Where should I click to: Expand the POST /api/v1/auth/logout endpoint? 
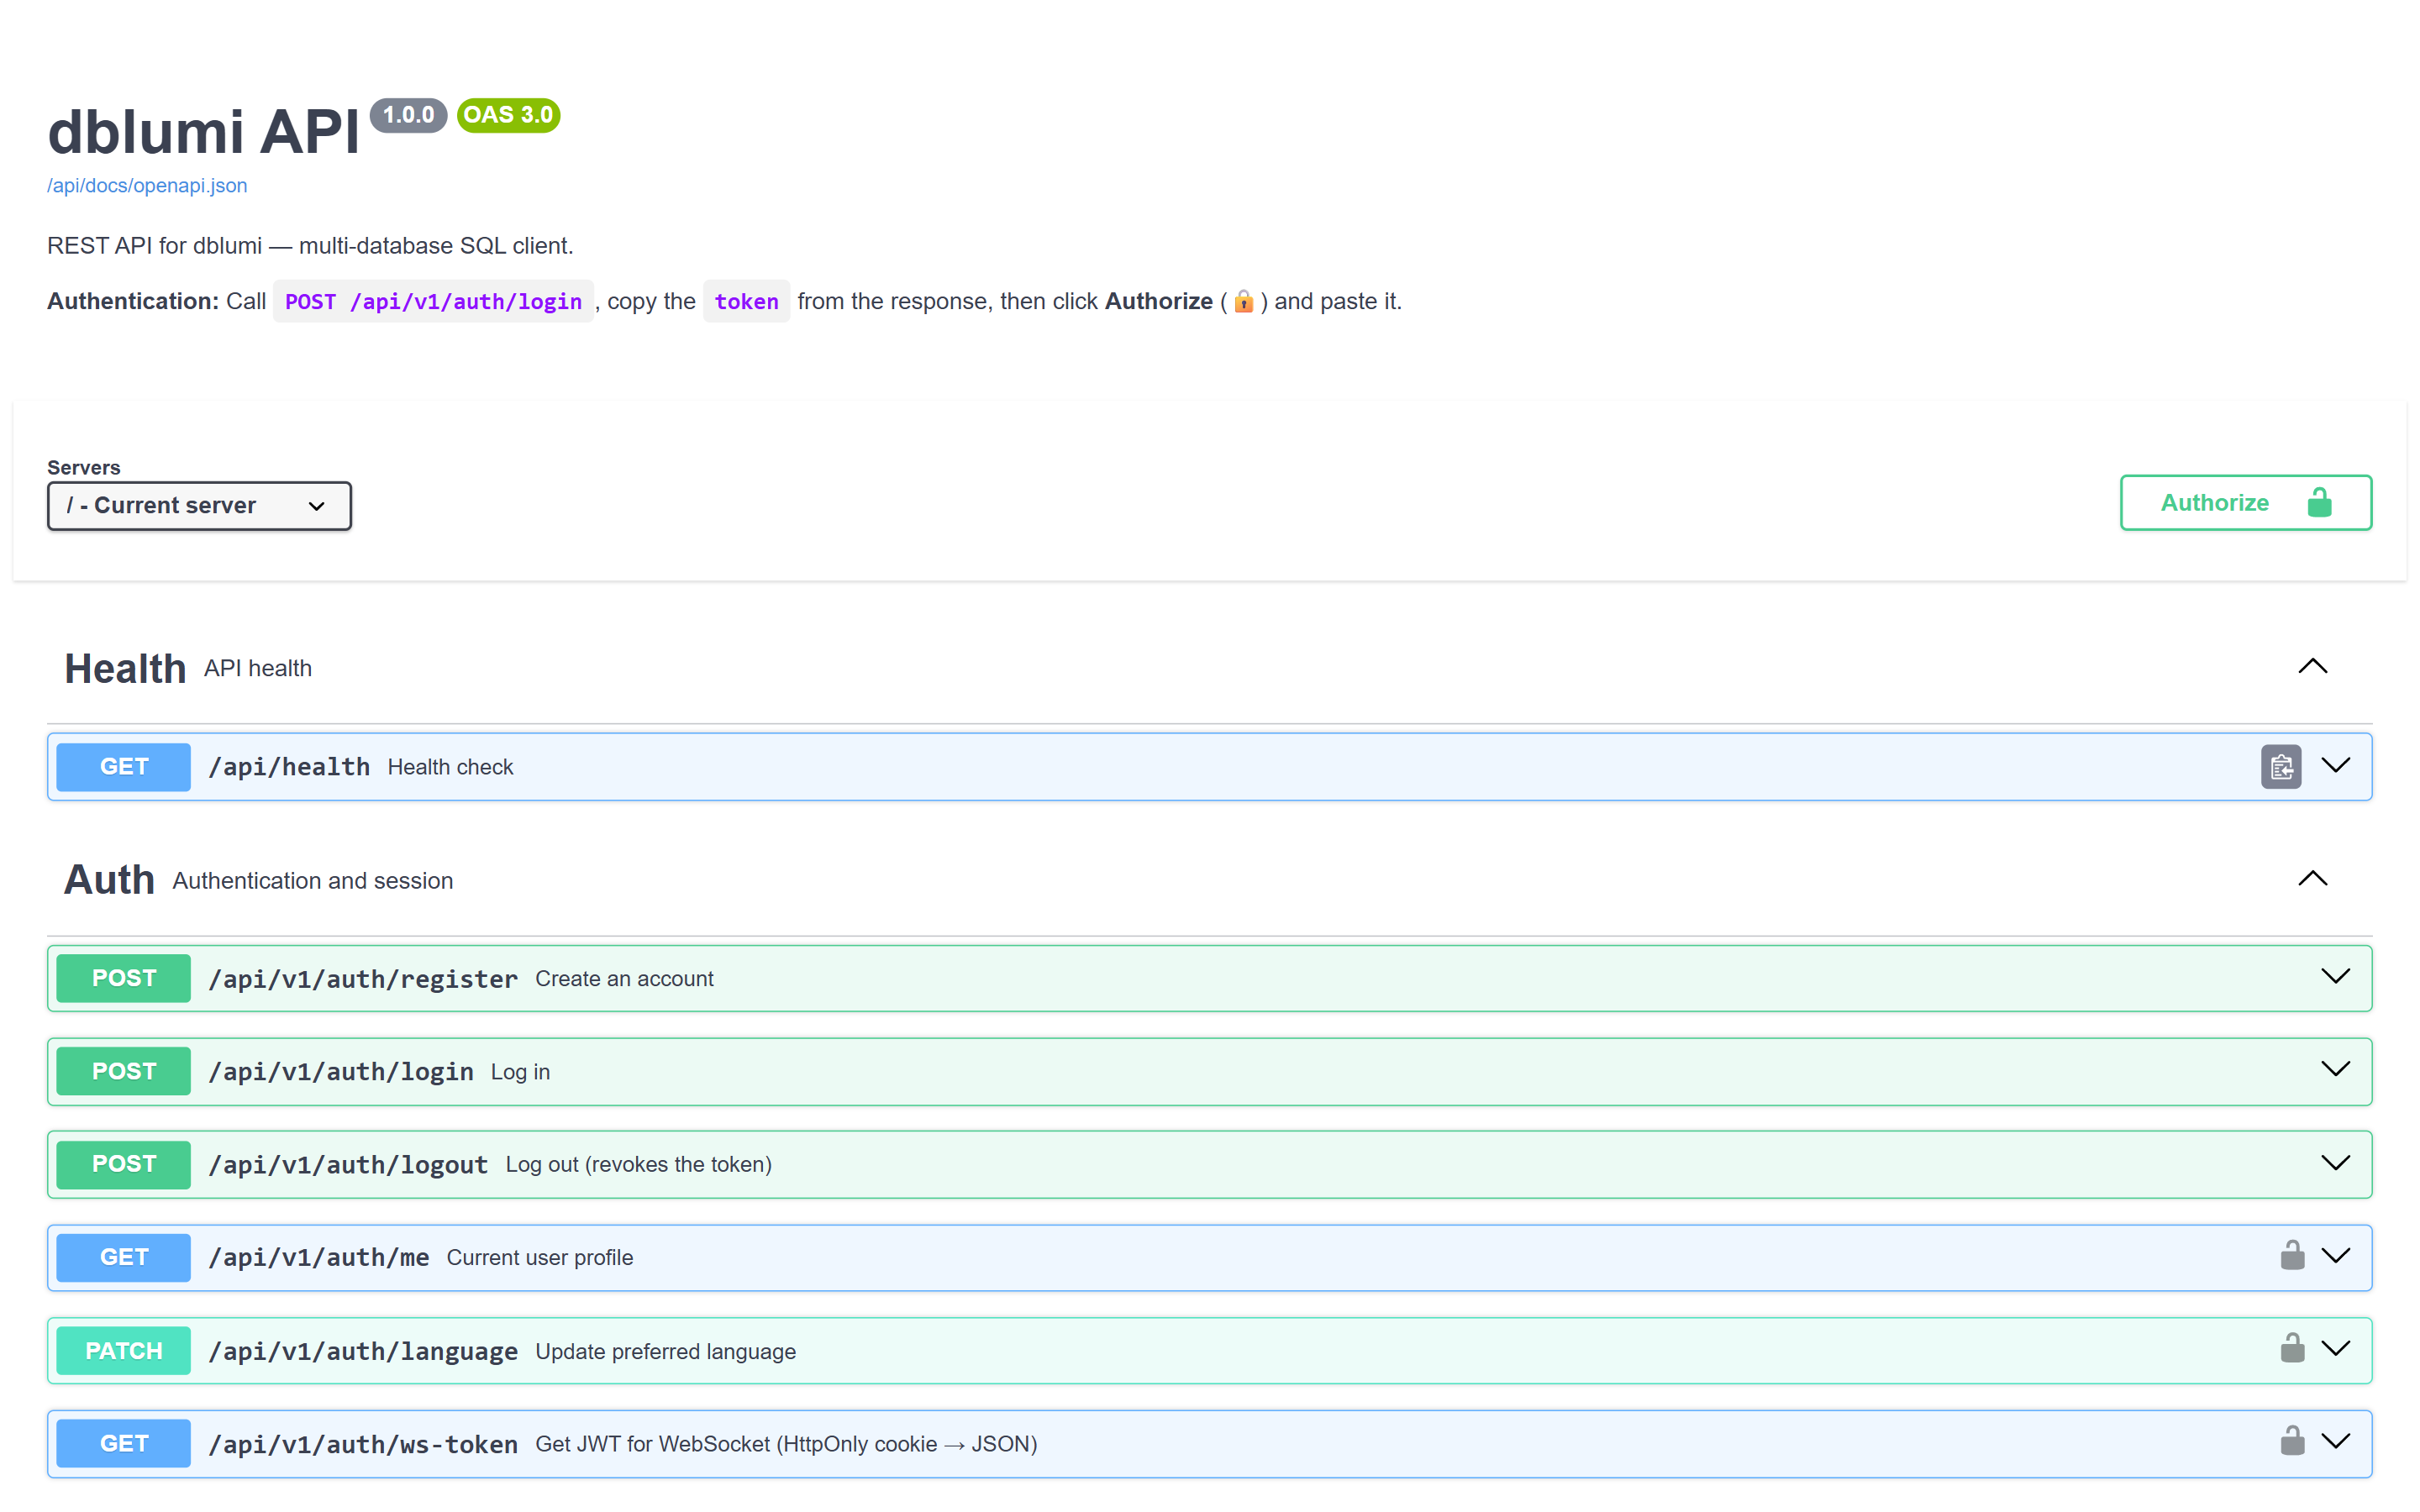tap(2336, 1163)
